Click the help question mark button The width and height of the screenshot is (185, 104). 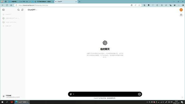point(182,97)
